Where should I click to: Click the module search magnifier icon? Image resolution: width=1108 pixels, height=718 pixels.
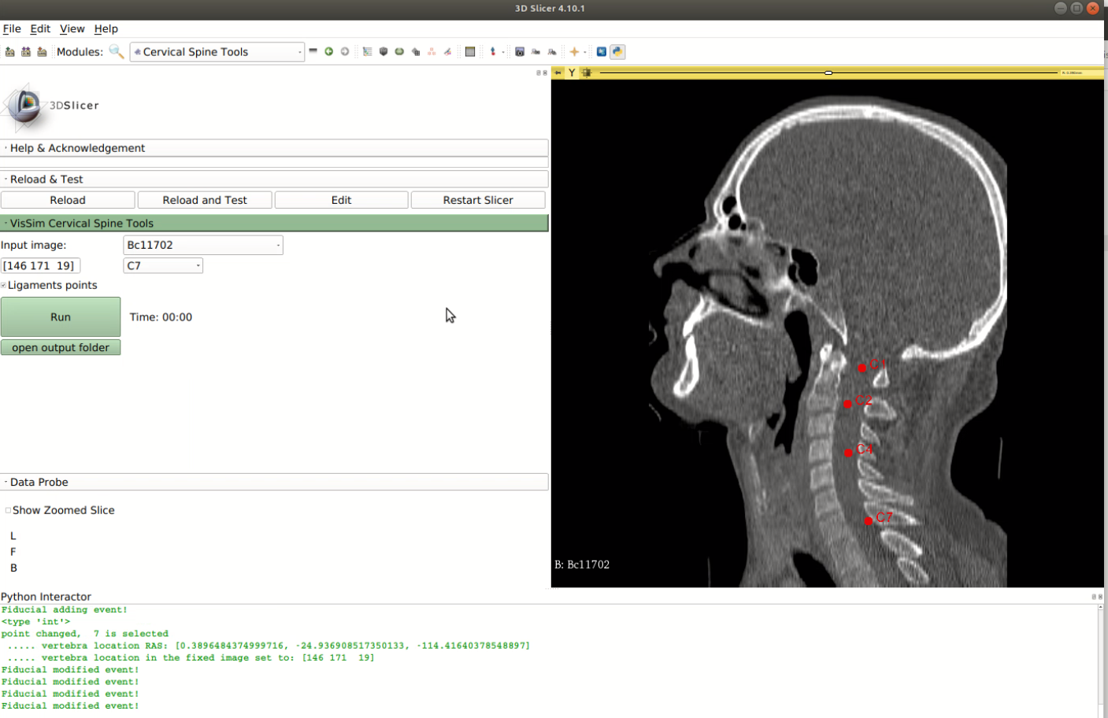tap(117, 52)
